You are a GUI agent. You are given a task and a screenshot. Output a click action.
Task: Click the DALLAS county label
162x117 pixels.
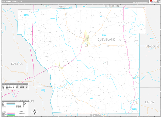point(17,64)
